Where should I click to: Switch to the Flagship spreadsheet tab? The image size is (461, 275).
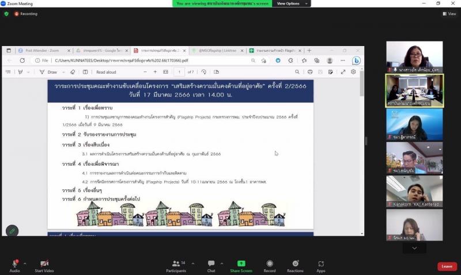pyautogui.click(x=275, y=51)
